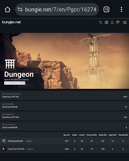Select the Most Super Kills row
This screenshot has height=161, width=129.
click(64, 106)
